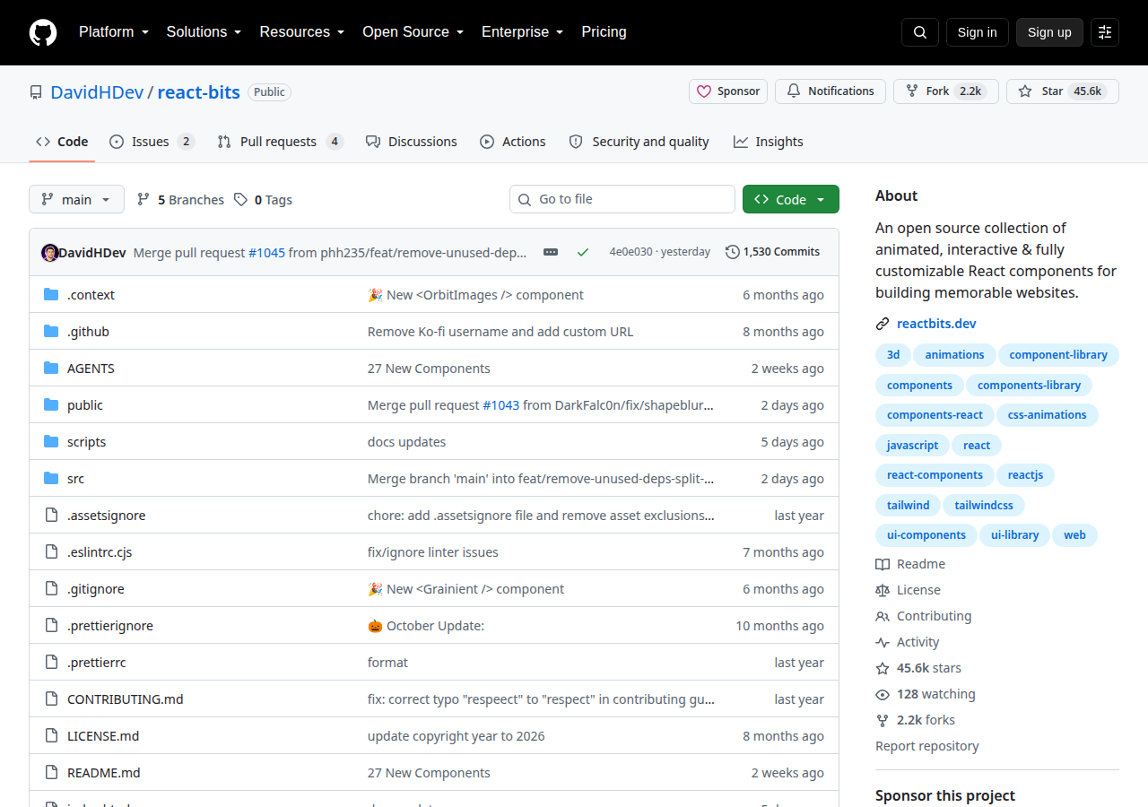Open the Security and quality tab

tap(639, 142)
